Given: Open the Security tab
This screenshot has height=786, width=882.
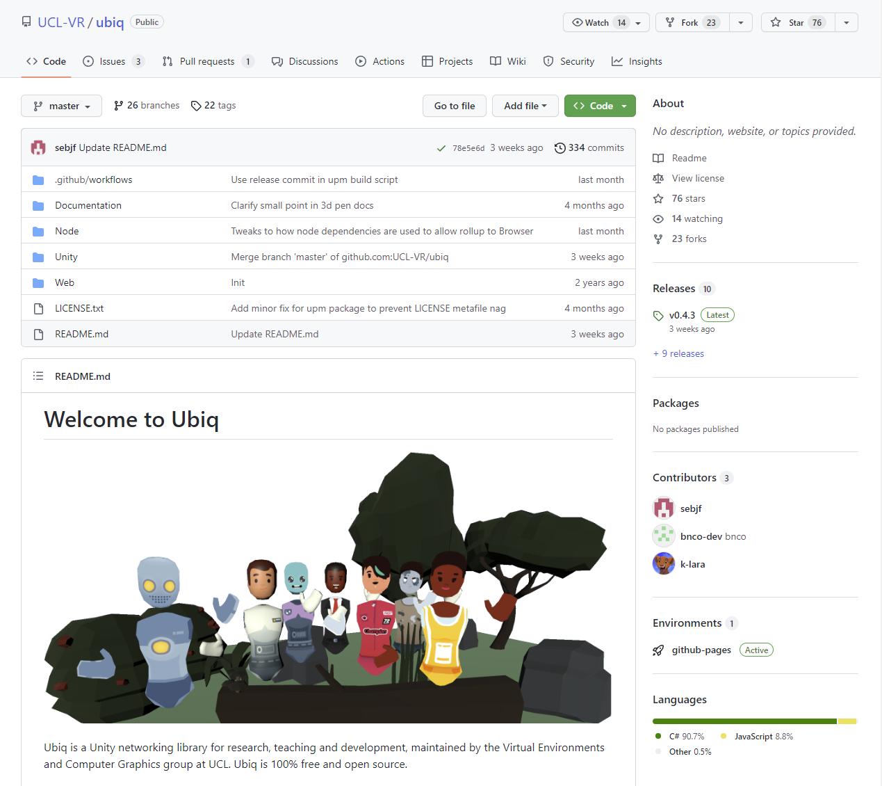Looking at the screenshot, I should 569,61.
